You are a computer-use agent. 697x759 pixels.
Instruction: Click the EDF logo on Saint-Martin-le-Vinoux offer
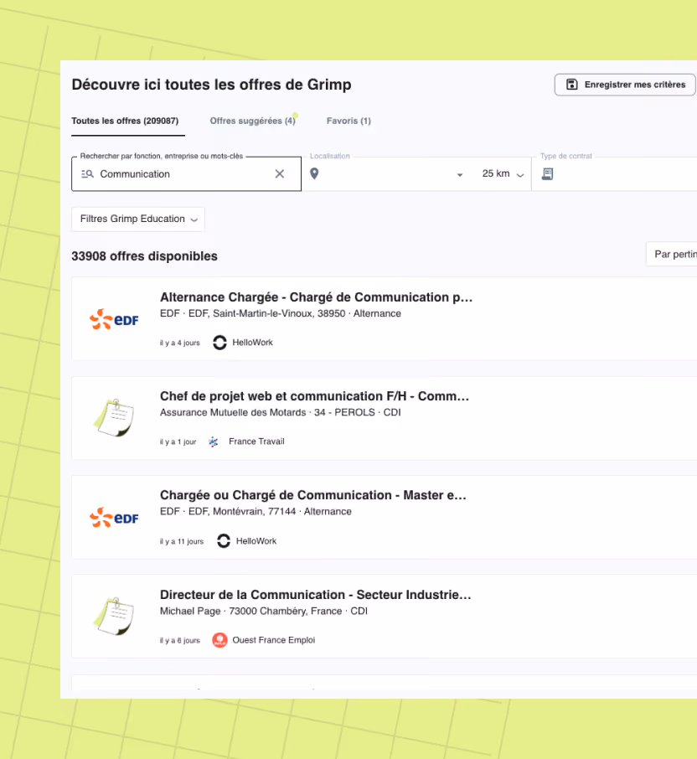tap(114, 319)
